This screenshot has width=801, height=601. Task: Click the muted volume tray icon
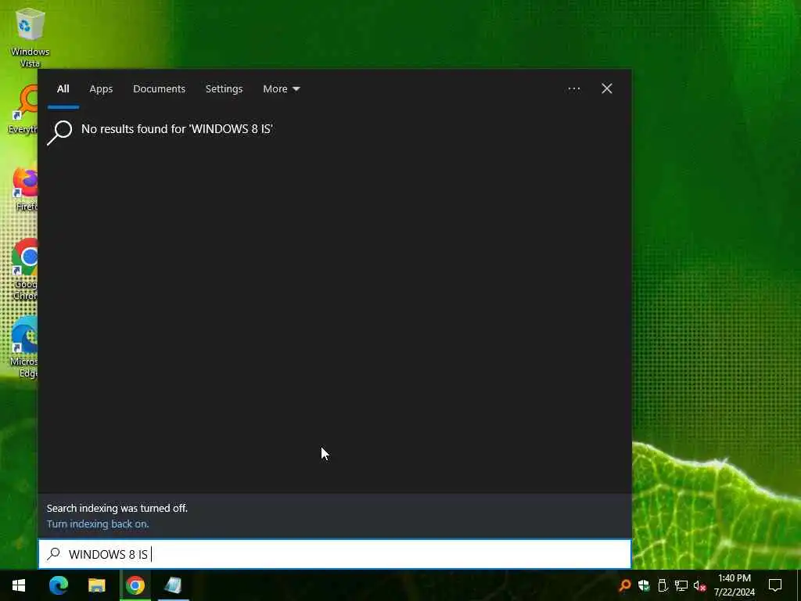tap(700, 585)
